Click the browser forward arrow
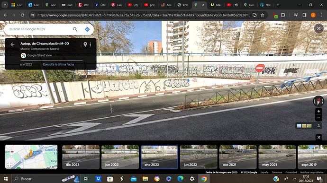Screen dimensions: 327x183 14,15
